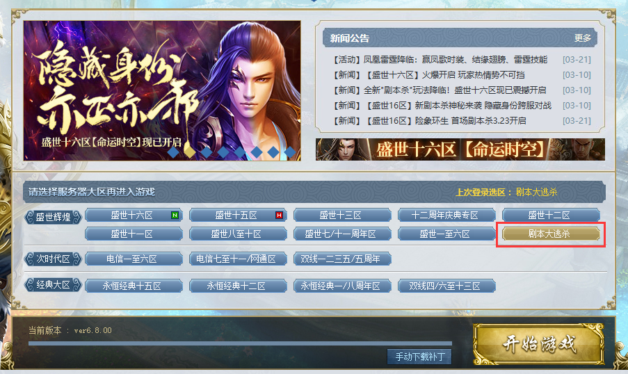Choose the 盛世十三区 server zone
Viewport: 628px width, 374px height.
[342, 215]
